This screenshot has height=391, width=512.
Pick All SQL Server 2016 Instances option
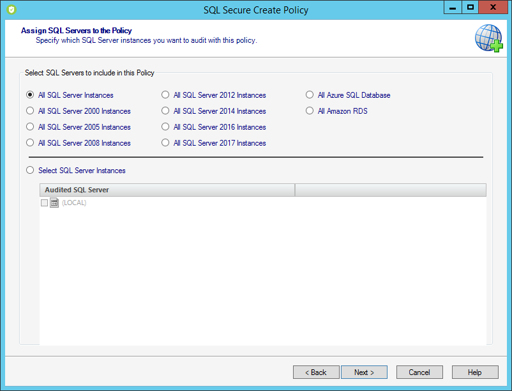(165, 126)
